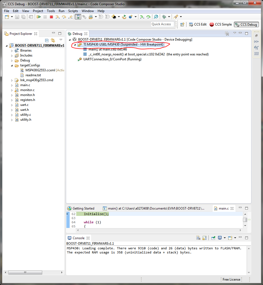Click the Load Program toolbar icon
The width and height of the screenshot is (263, 285).
coord(91,17)
